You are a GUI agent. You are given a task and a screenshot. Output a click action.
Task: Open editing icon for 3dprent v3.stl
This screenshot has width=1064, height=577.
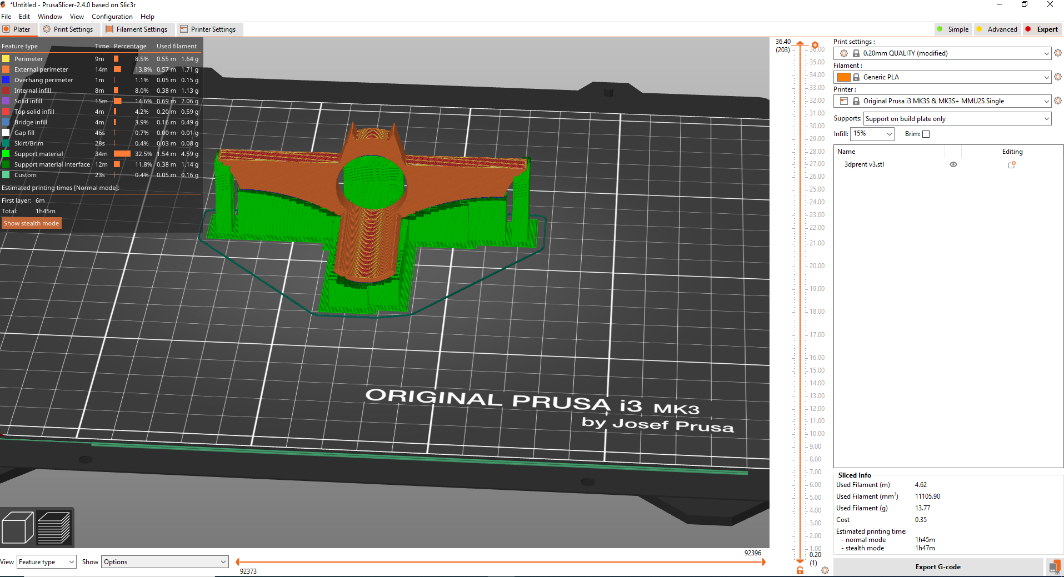click(1012, 165)
